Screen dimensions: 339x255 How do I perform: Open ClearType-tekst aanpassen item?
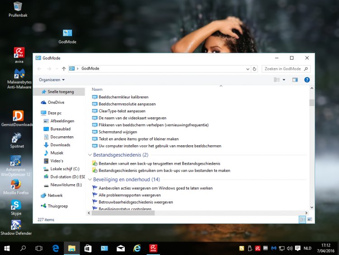(x=122, y=111)
